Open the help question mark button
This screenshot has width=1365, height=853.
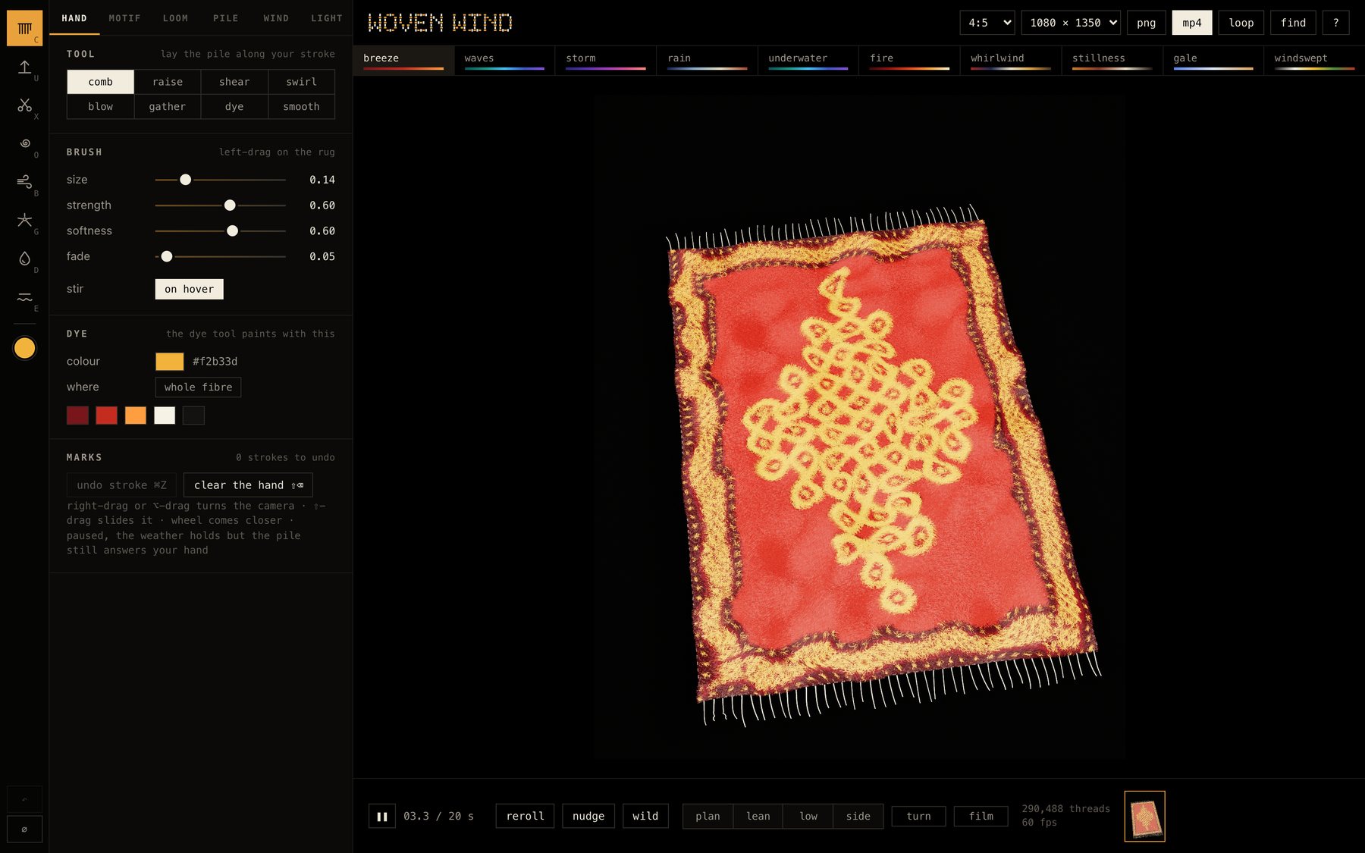1336,23
